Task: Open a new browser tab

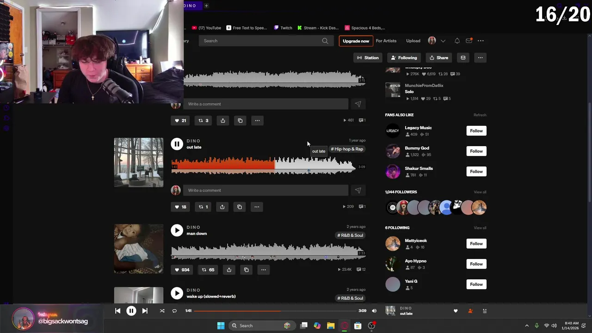Action: [206, 6]
